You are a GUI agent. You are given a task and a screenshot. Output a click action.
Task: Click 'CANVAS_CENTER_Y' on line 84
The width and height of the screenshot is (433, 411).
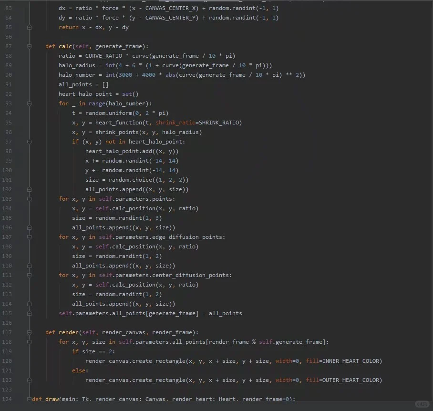click(x=170, y=18)
